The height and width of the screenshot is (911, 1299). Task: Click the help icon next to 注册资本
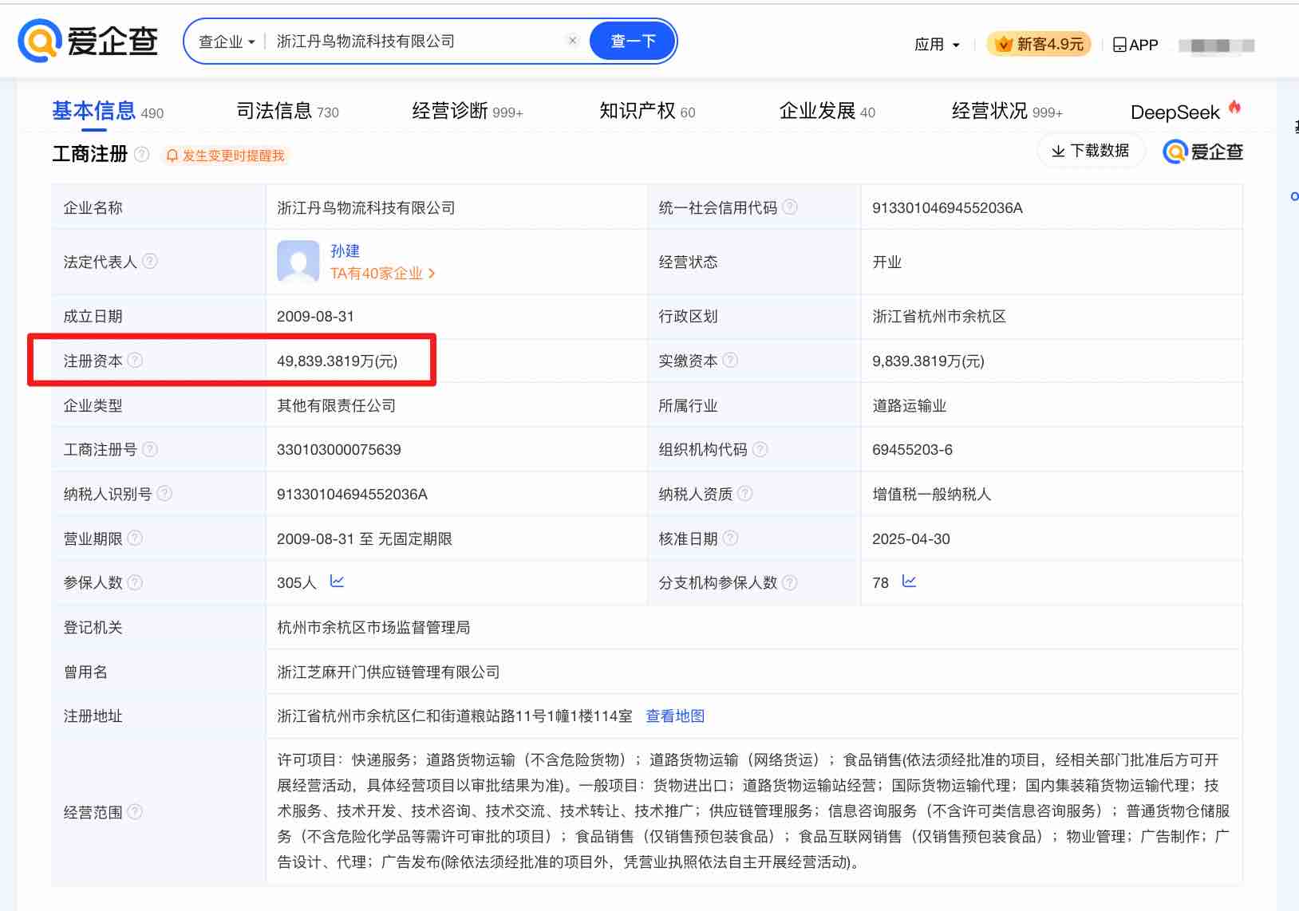[136, 361]
